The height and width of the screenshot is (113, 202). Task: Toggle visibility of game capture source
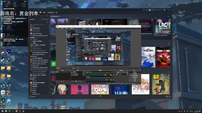coord(83,72)
